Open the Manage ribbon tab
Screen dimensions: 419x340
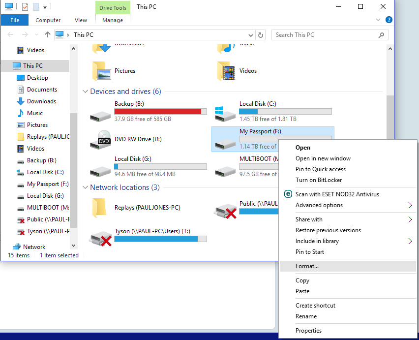tap(113, 20)
